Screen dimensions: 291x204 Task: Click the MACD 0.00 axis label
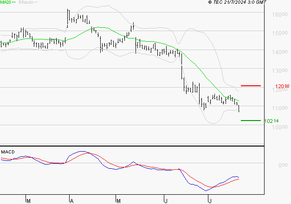pos(283,165)
